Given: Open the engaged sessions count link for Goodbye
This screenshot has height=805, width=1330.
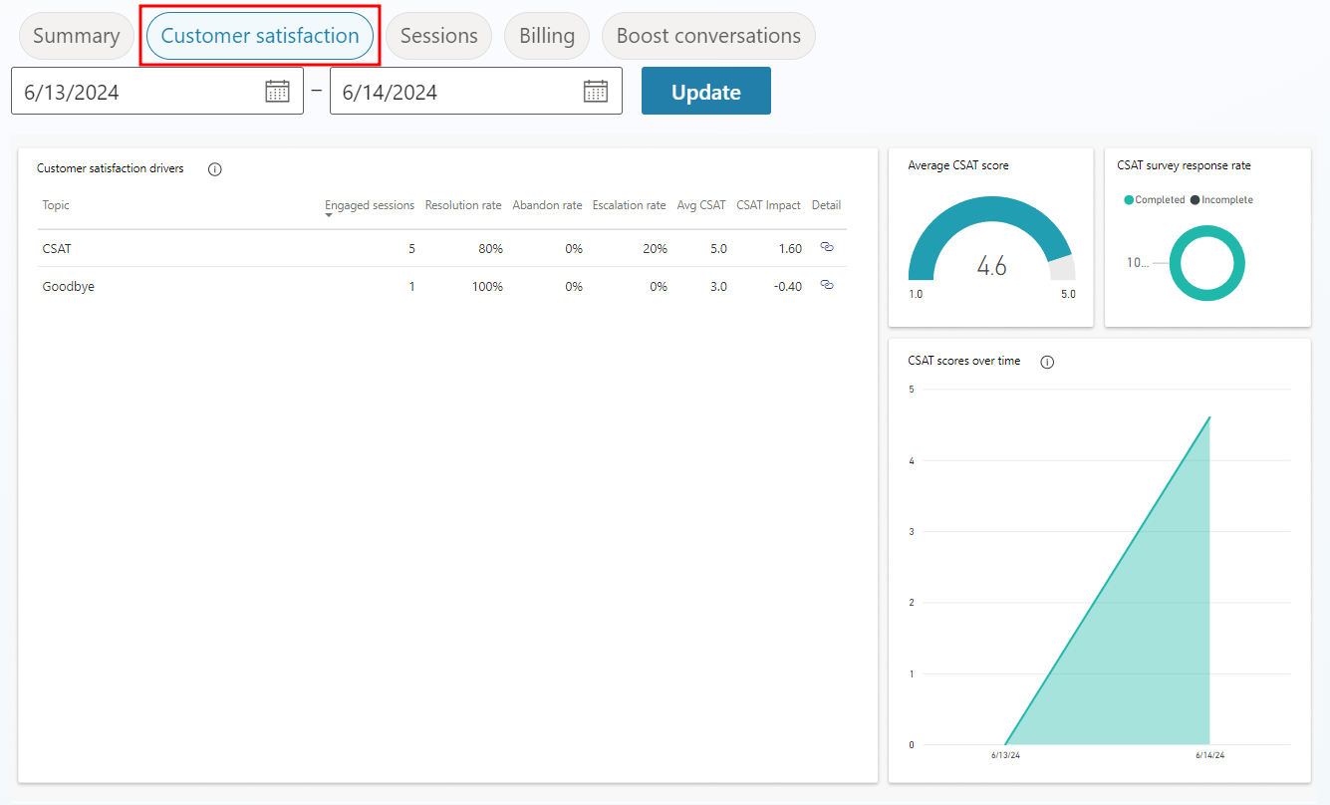Looking at the screenshot, I should point(411,286).
